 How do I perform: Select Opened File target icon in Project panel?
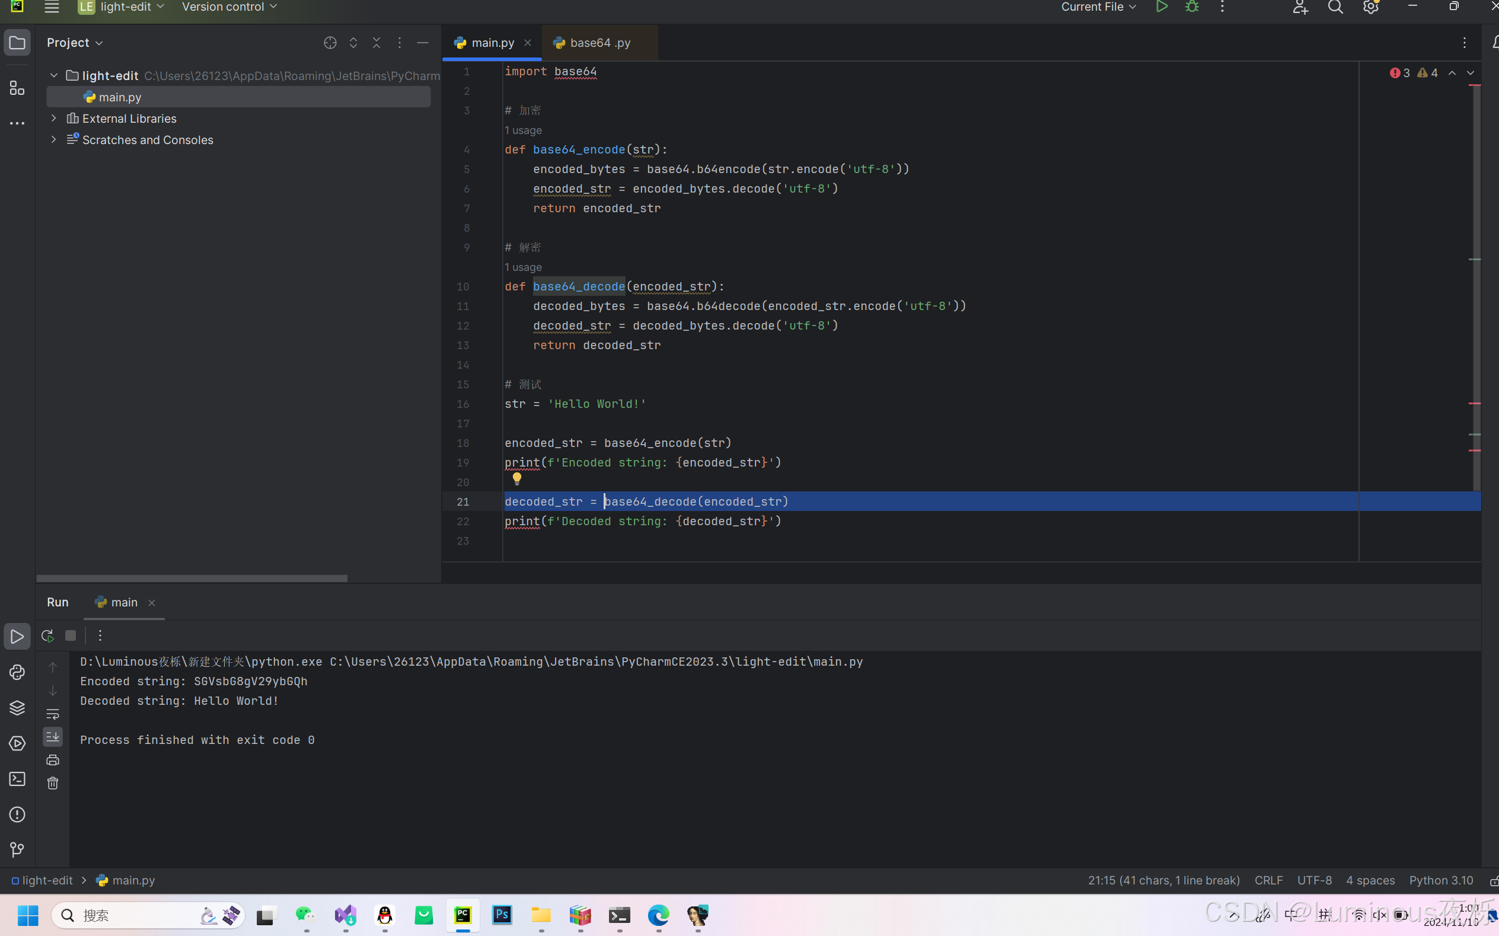pyautogui.click(x=330, y=43)
